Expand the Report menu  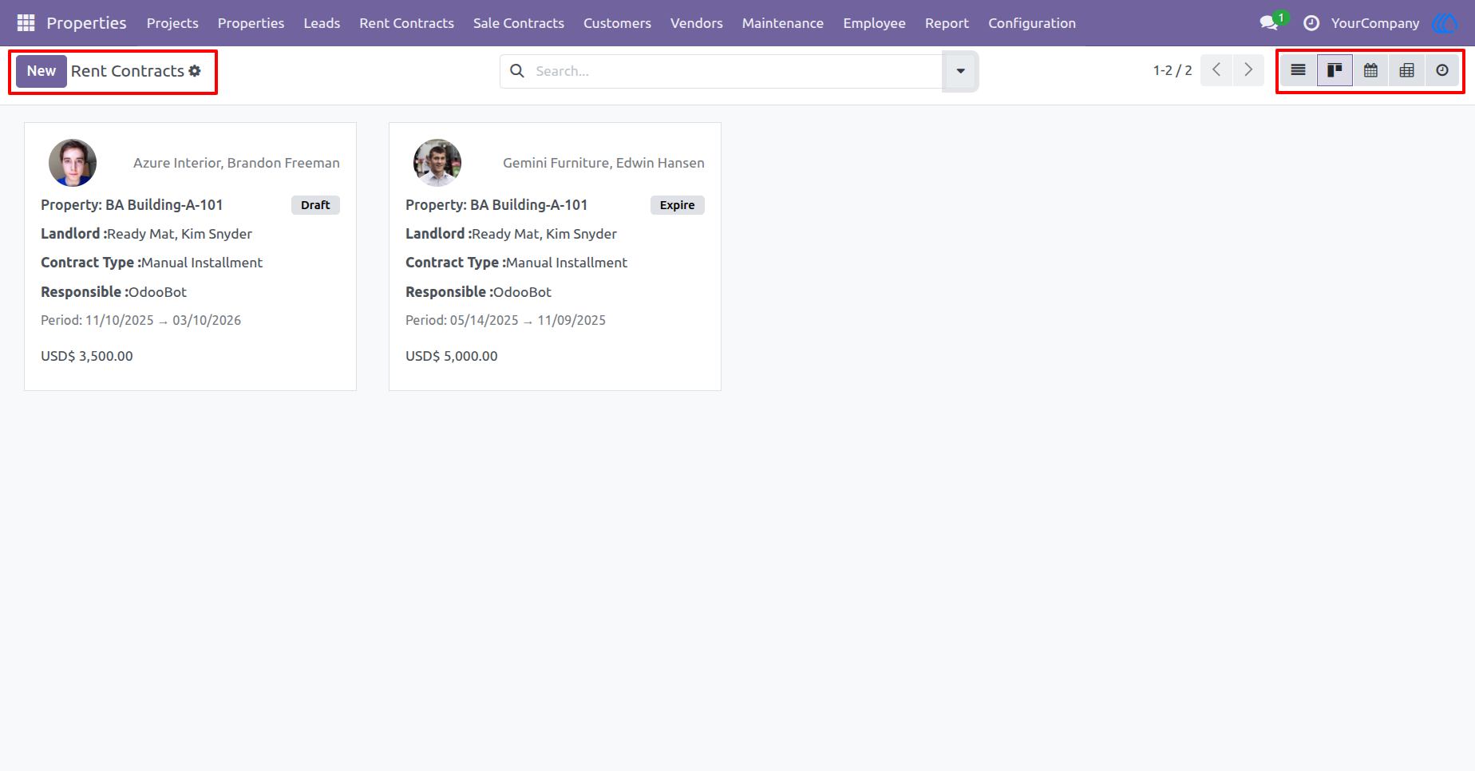(x=947, y=23)
